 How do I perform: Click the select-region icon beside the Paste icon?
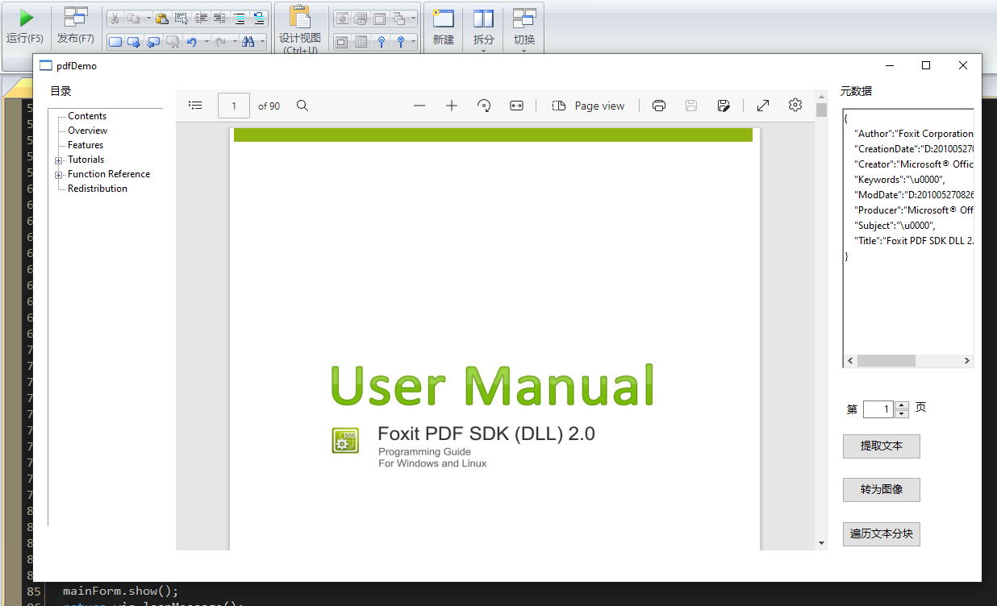click(x=181, y=18)
